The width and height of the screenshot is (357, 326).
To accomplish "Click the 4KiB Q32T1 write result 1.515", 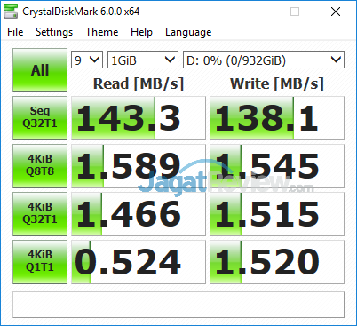I will click(277, 214).
